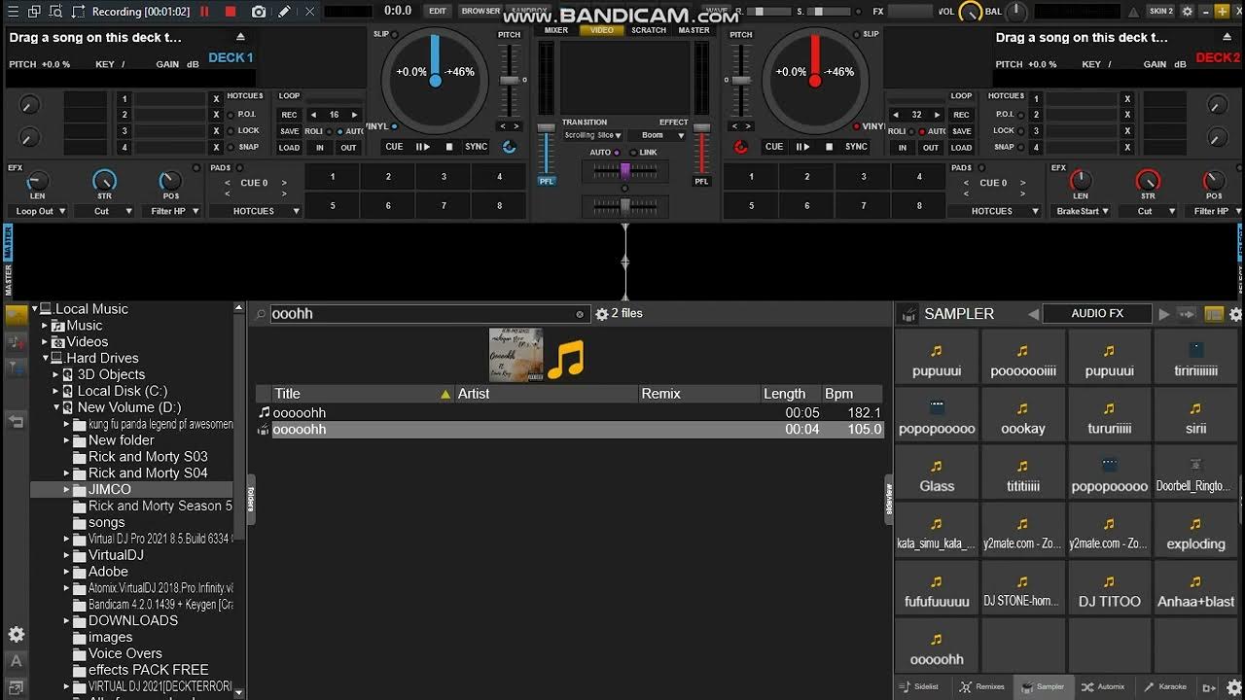Open the BrakeStart effect dropdown on Deck 2
Screen dimensions: 1245x700
coord(1082,211)
